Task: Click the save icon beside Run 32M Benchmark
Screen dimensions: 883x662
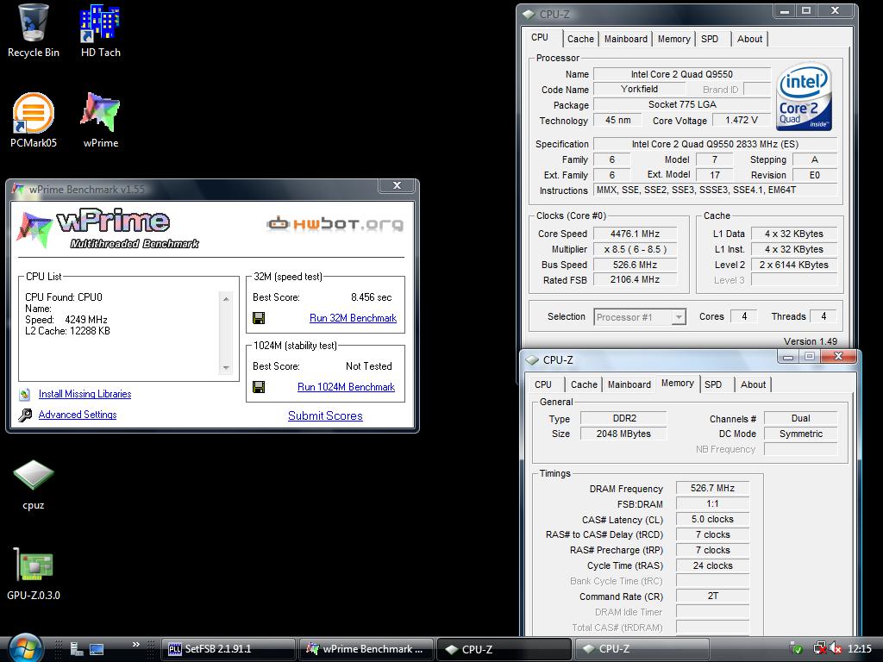Action: coord(259,318)
